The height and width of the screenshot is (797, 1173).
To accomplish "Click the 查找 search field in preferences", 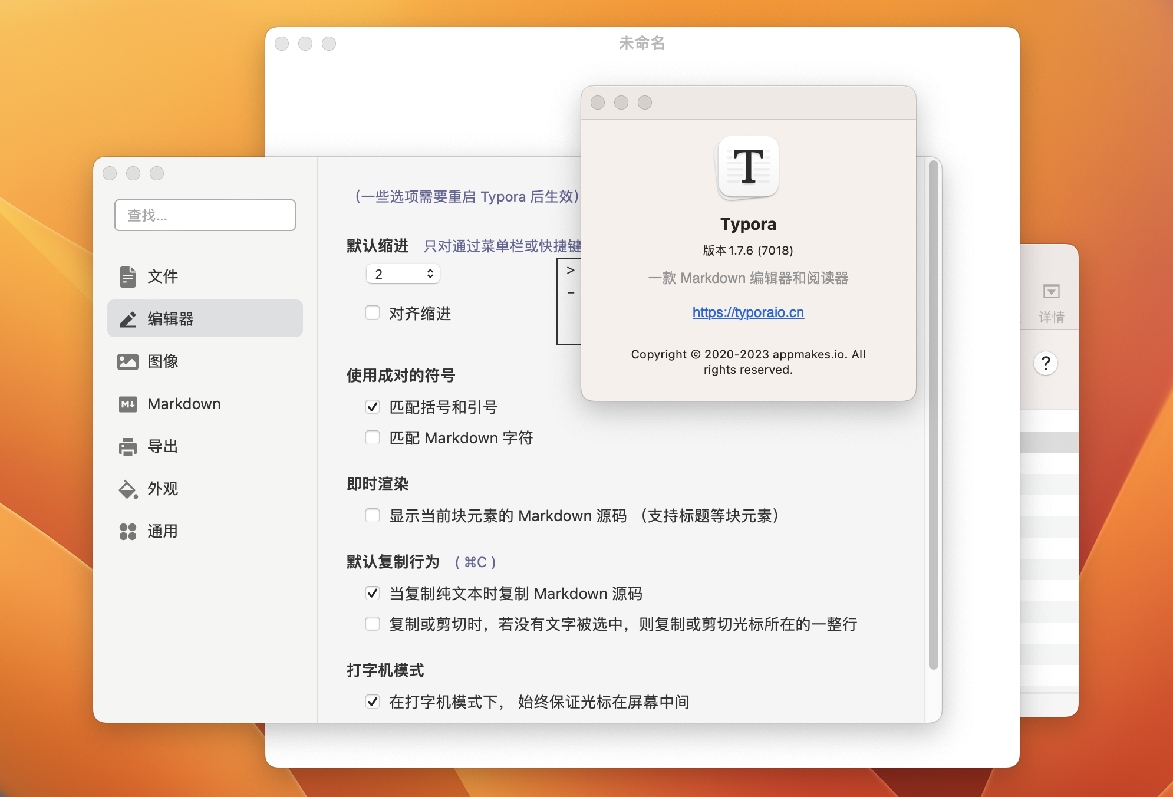I will pyautogui.click(x=205, y=215).
